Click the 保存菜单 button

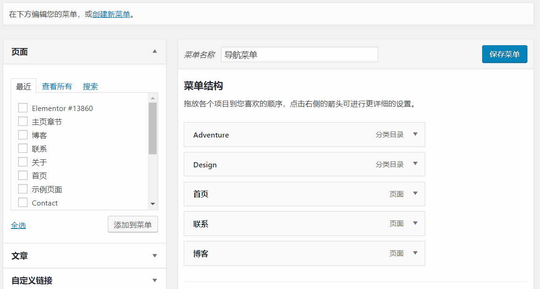[505, 54]
